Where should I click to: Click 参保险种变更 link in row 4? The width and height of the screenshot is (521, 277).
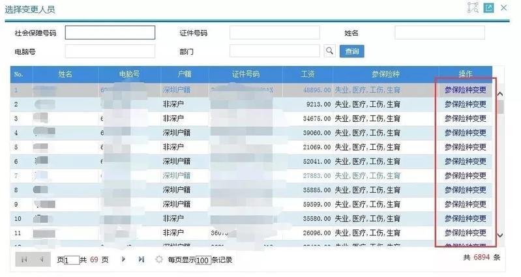click(x=465, y=132)
